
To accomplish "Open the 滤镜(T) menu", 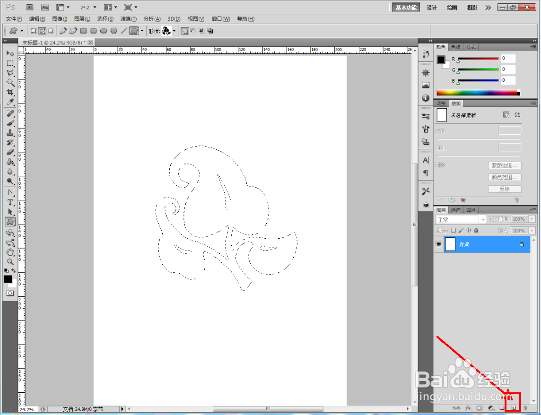I will click(x=128, y=19).
